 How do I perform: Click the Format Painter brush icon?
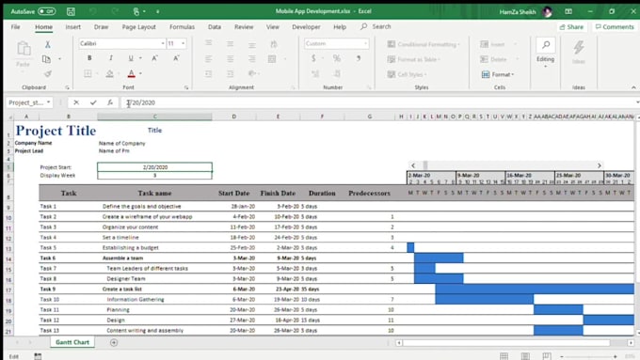(48, 74)
